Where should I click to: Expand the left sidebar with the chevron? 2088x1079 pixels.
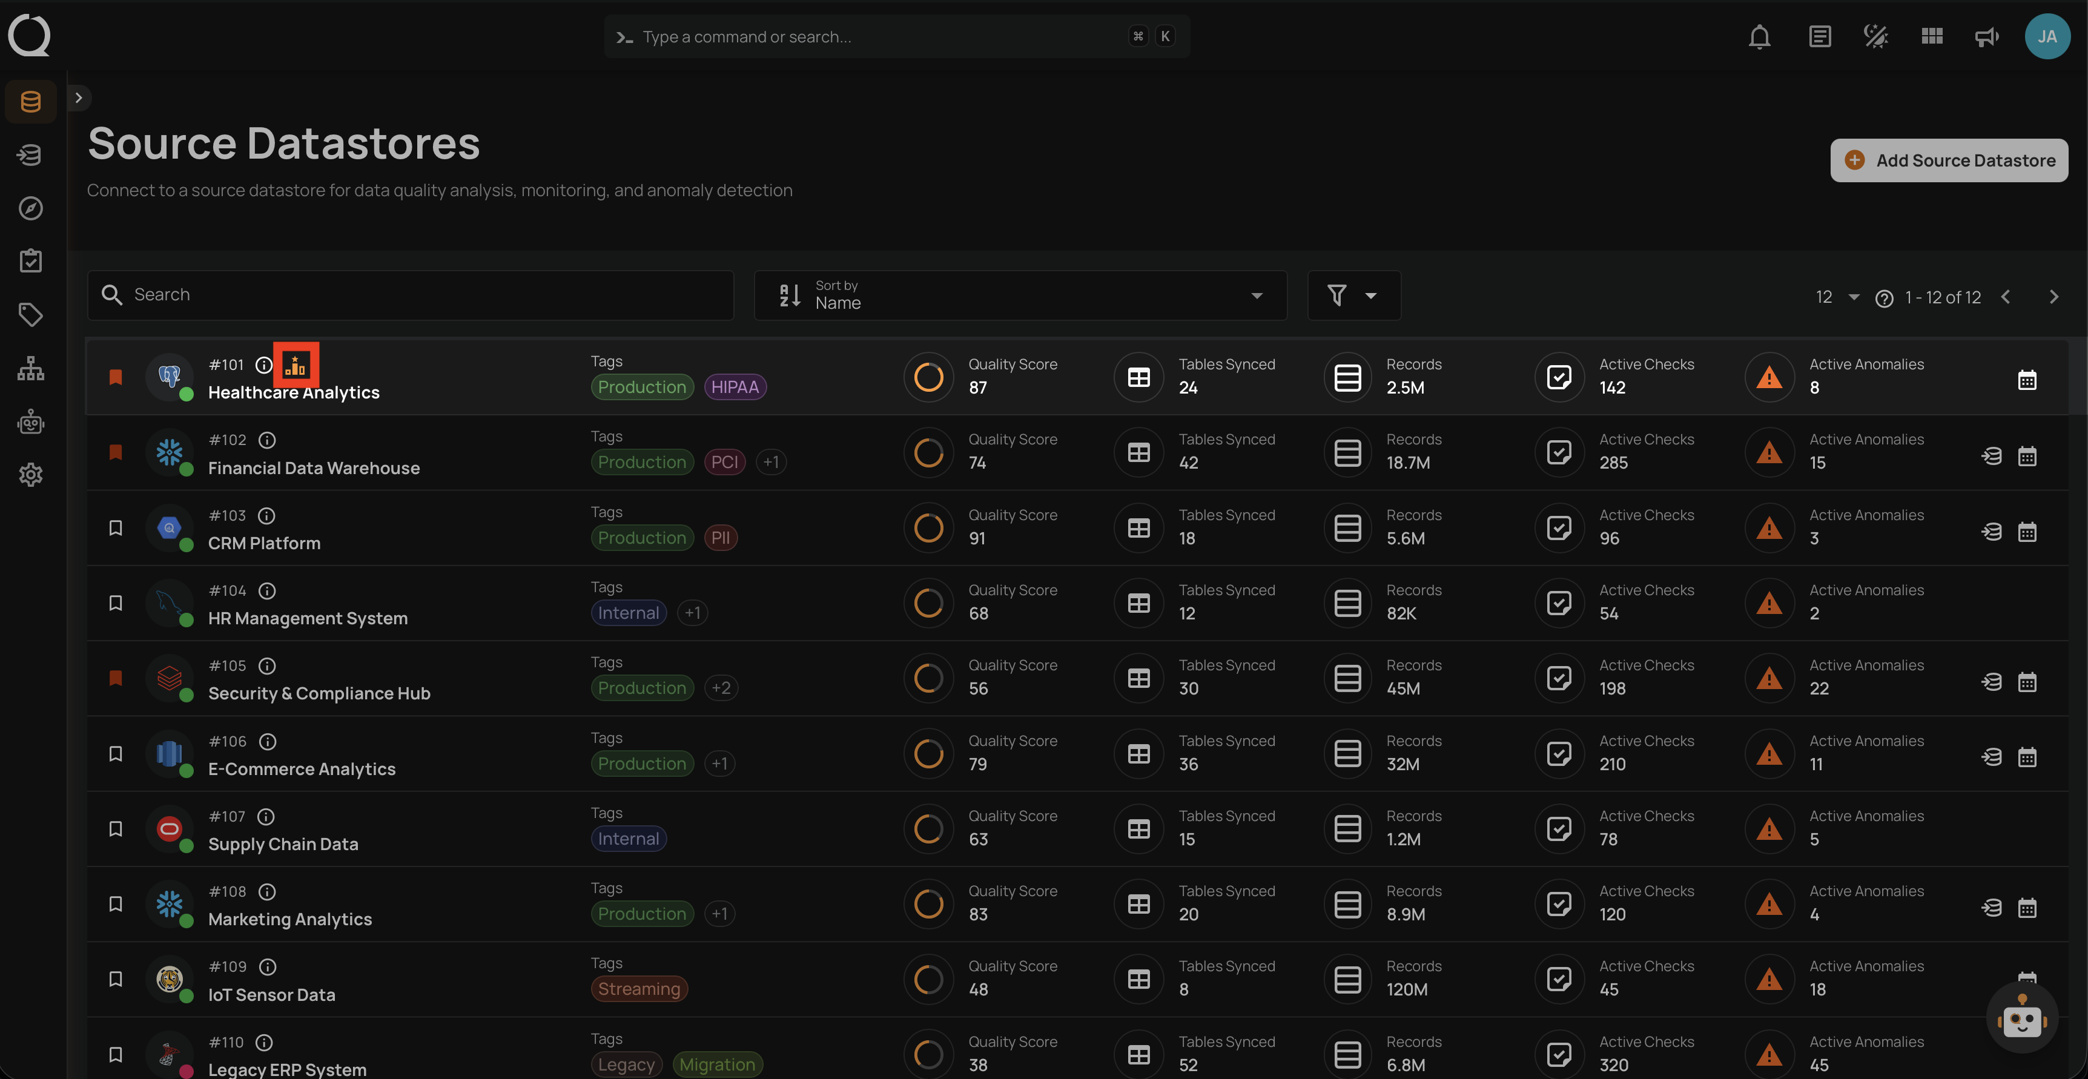[x=79, y=98]
